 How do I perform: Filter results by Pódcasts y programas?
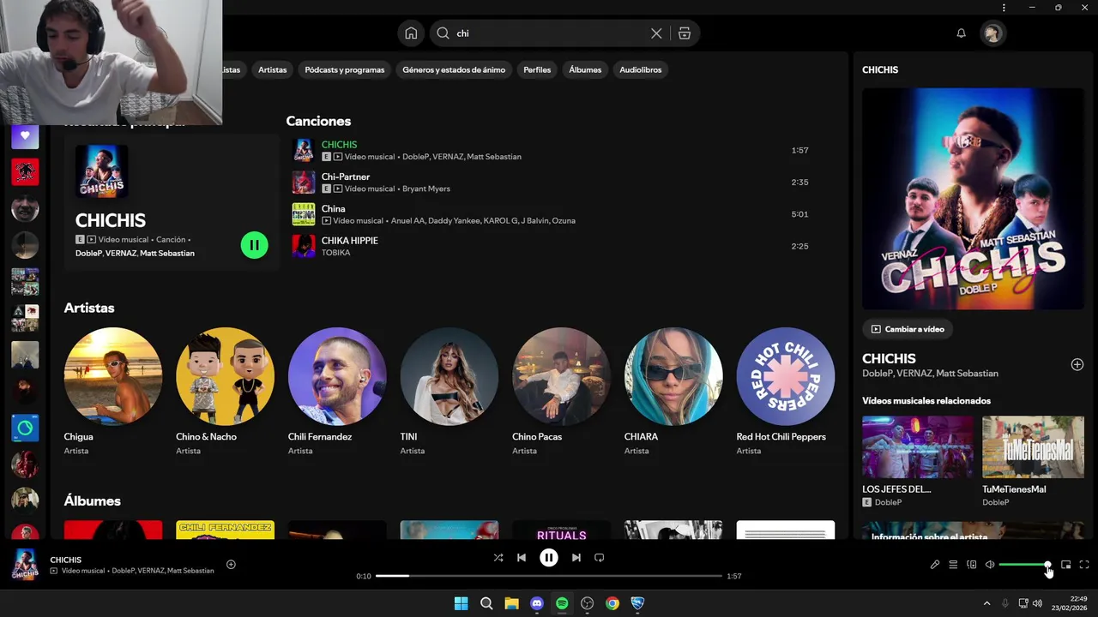pyautogui.click(x=345, y=69)
